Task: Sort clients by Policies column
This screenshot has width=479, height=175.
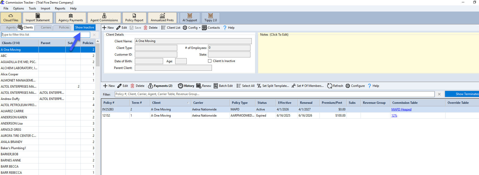Action: pyautogui.click(x=88, y=43)
